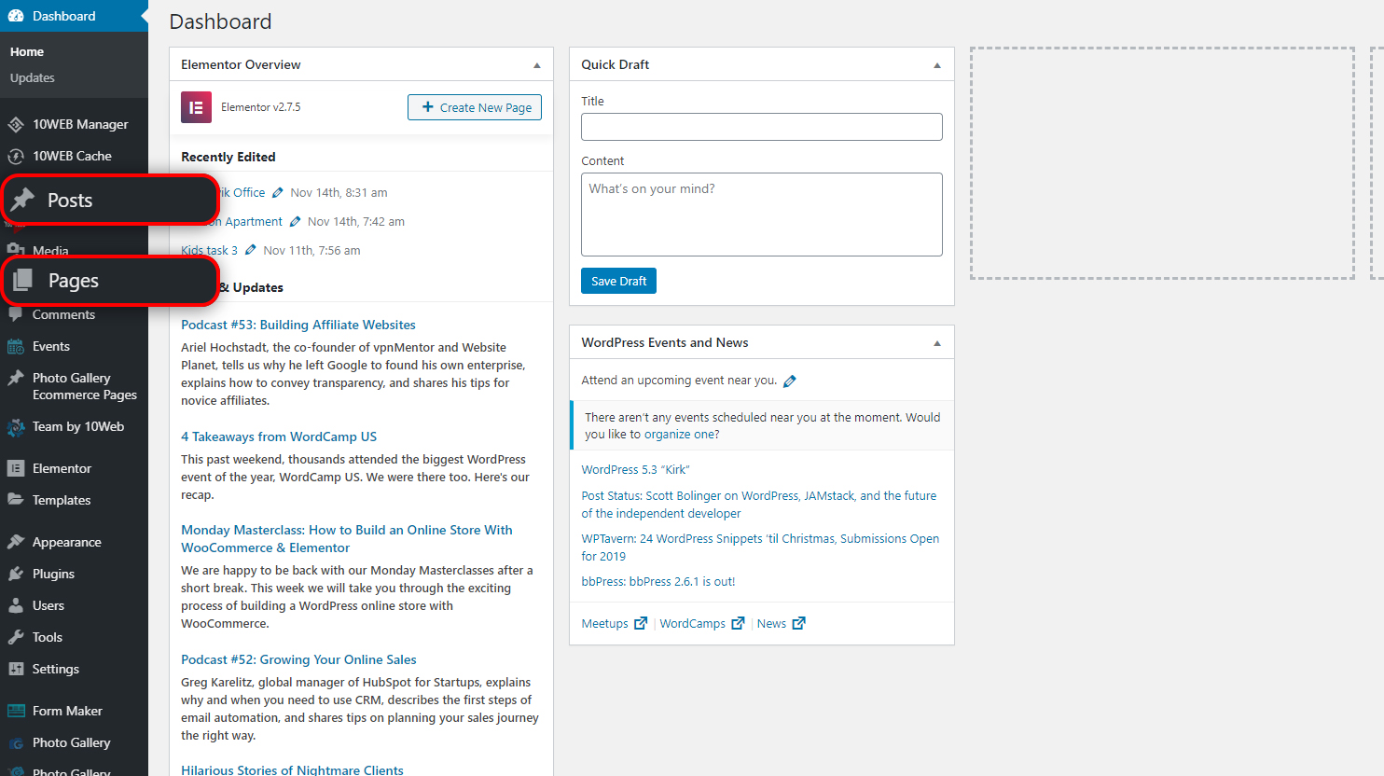
Task: Select Home under Dashboard
Action: coord(27,51)
